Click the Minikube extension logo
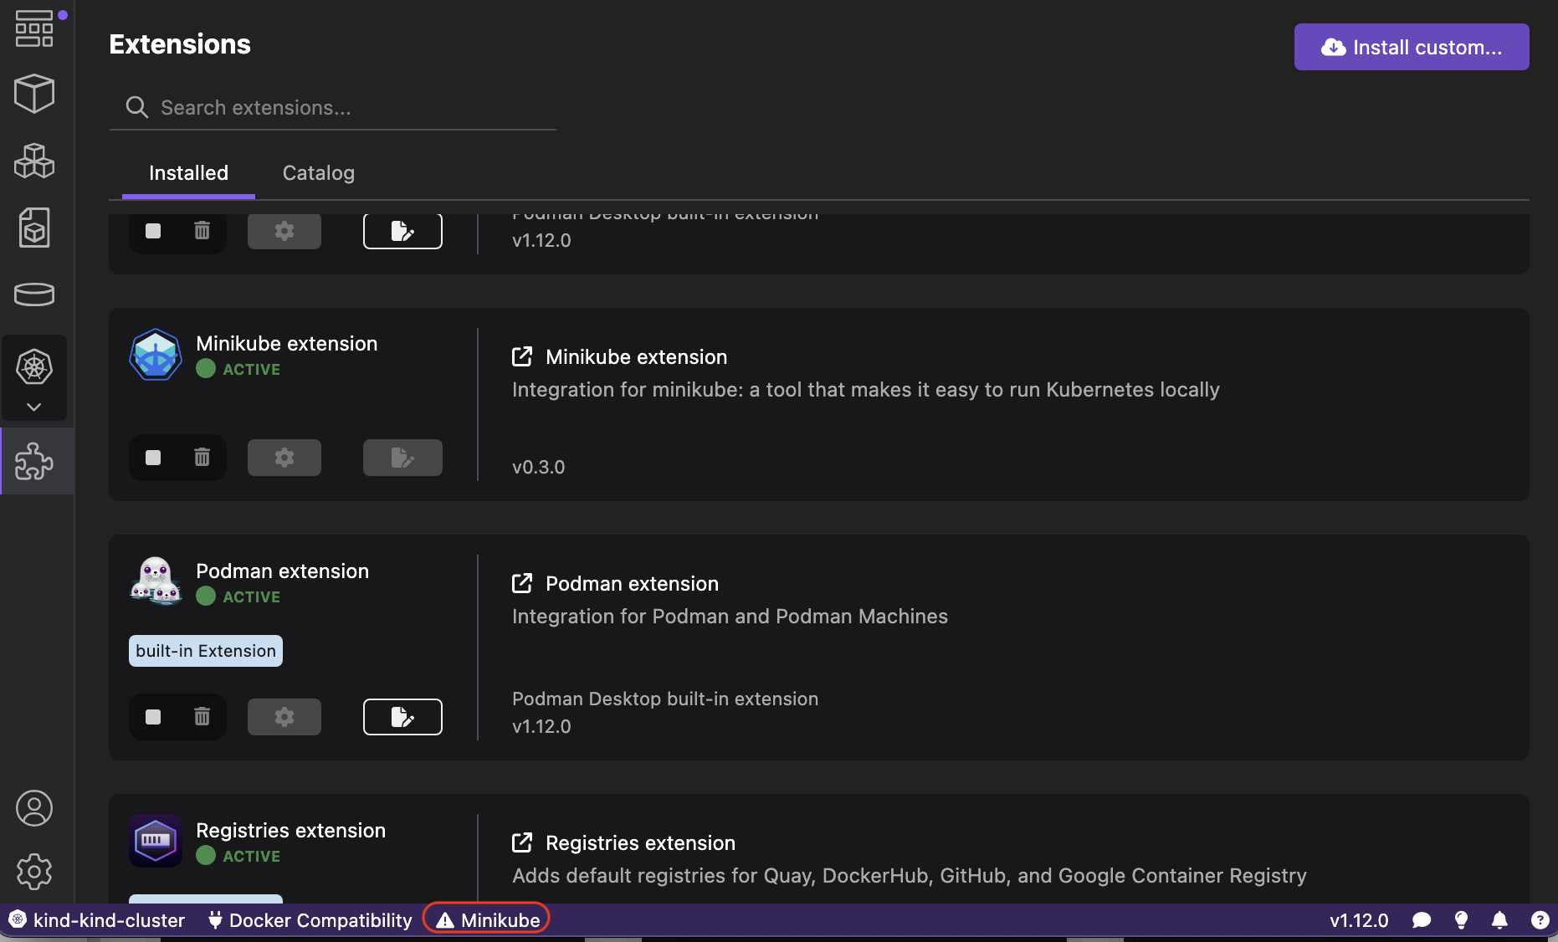1558x942 pixels. tap(156, 355)
